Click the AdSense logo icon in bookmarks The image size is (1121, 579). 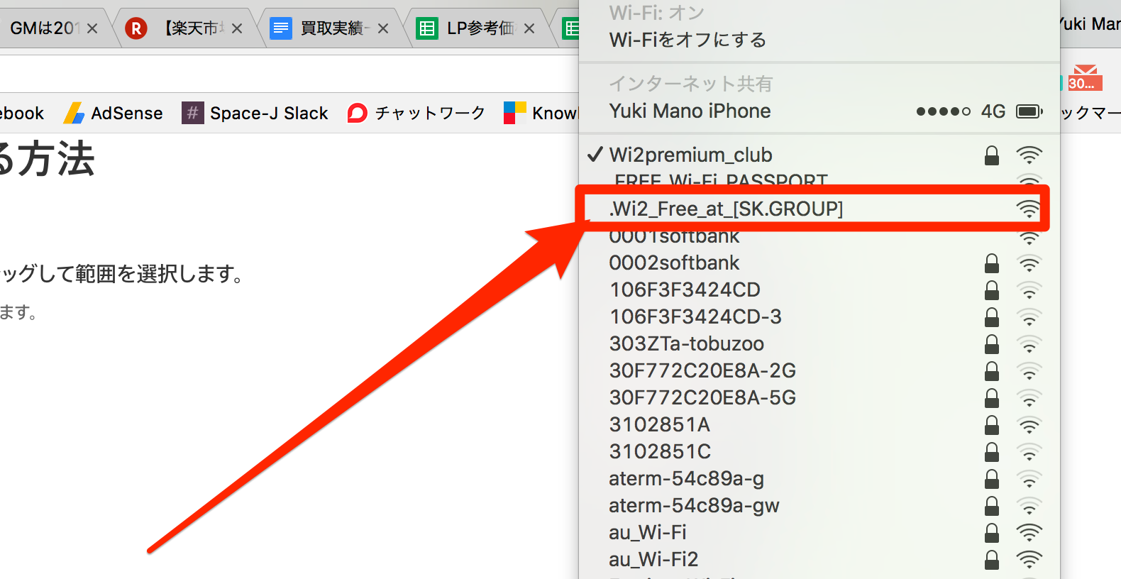click(74, 113)
